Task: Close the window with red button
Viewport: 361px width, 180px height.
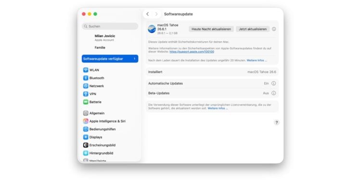Action: pyautogui.click(x=84, y=14)
